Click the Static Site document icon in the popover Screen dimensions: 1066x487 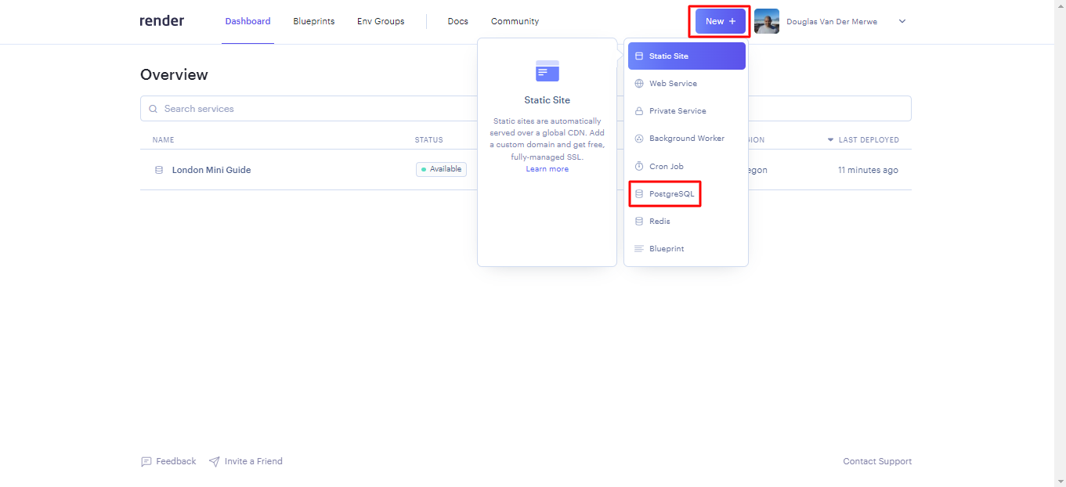(x=547, y=71)
